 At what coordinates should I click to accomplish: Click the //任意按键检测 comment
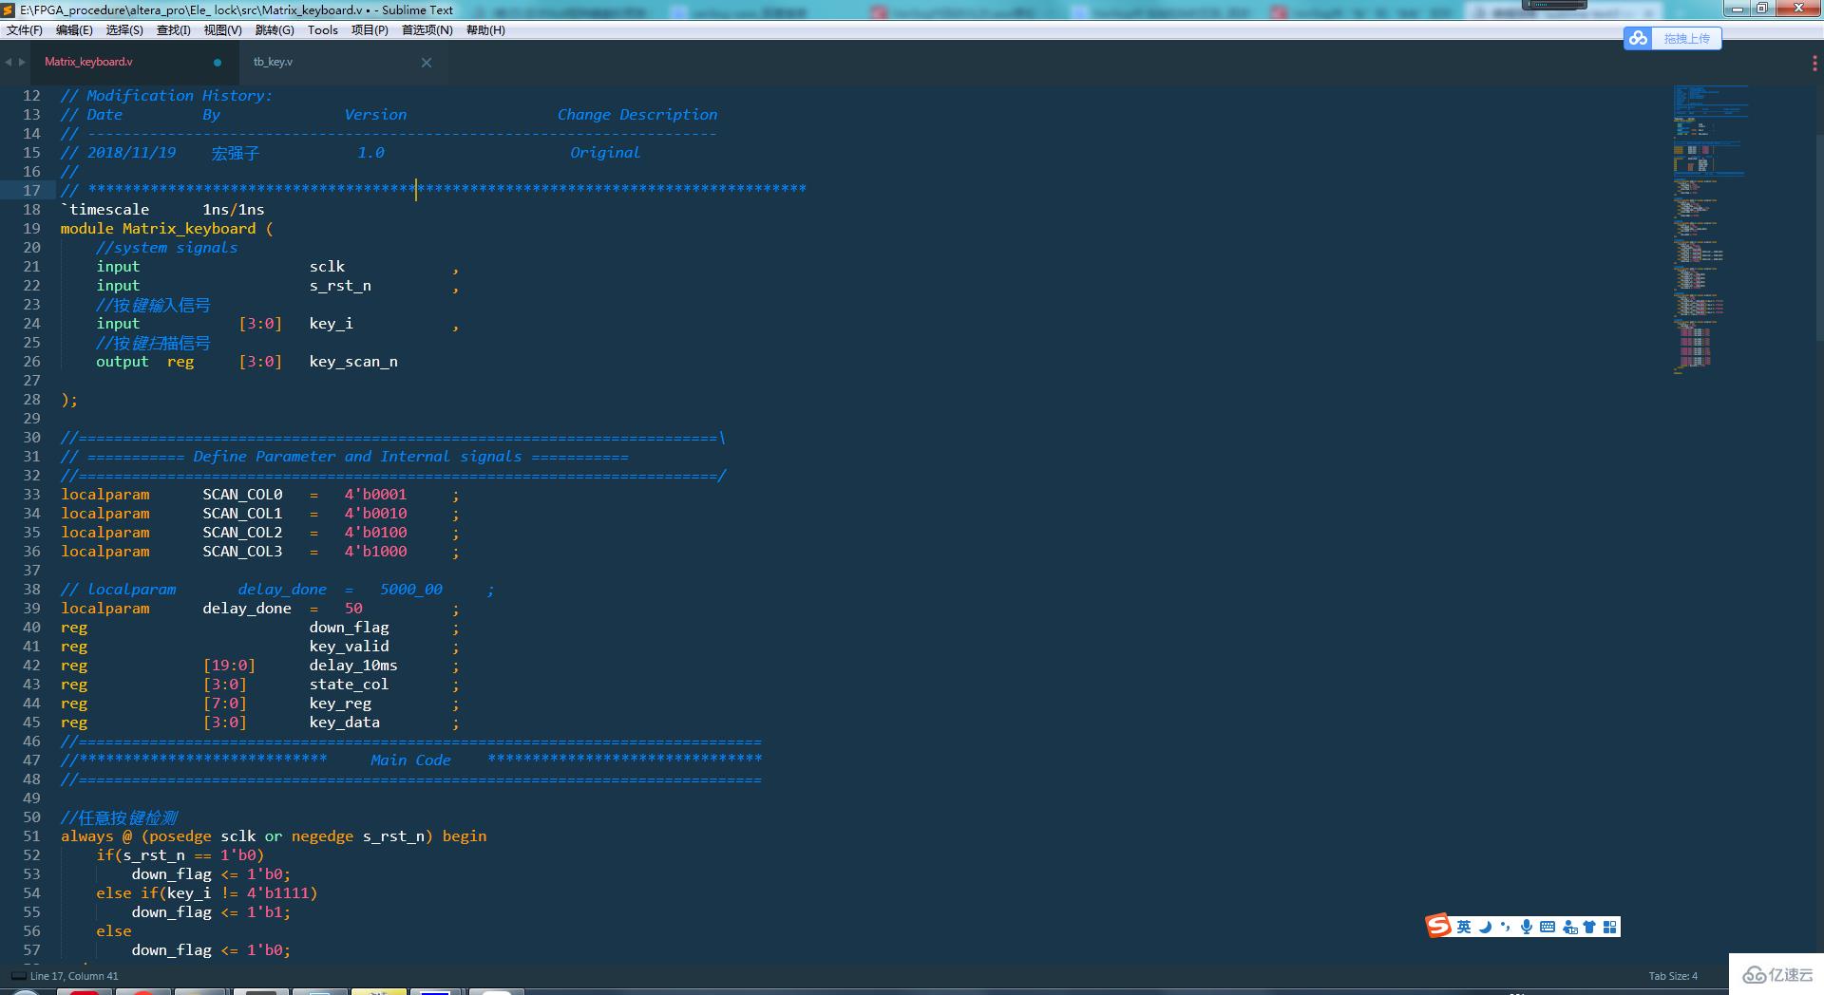tap(119, 817)
